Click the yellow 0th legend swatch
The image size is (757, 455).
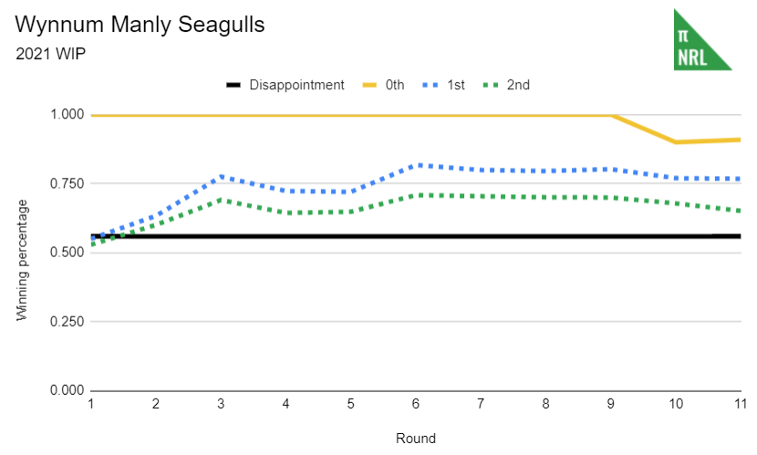click(x=370, y=85)
